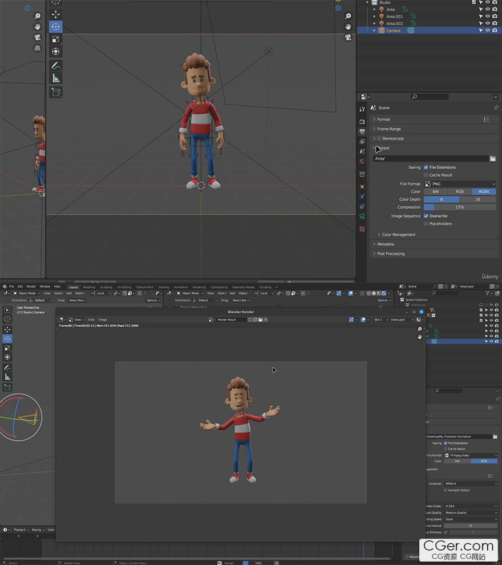The height and width of the screenshot is (565, 502).
Task: Select RGBA color mode button
Action: [484, 192]
